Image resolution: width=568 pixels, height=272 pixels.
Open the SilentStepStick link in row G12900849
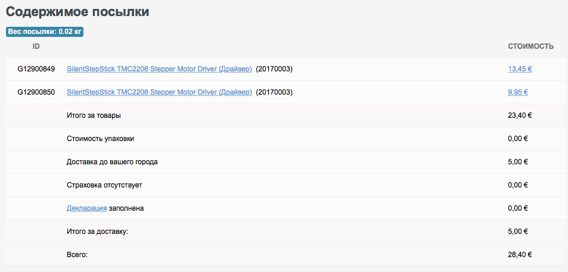[x=159, y=69]
